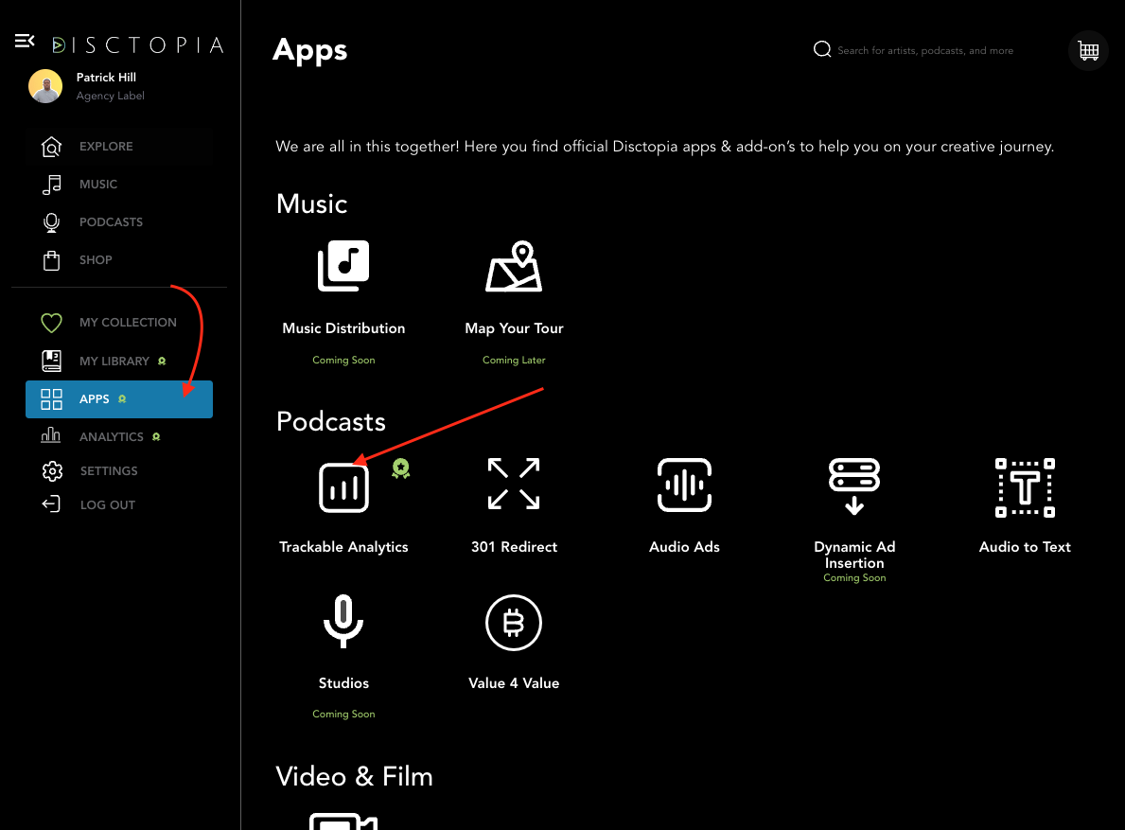
Task: Click the Music Distribution app icon
Action: click(x=343, y=266)
